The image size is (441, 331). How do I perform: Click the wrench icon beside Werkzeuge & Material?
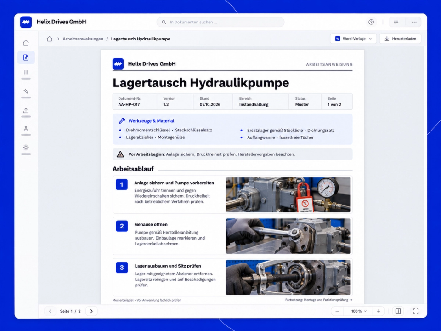(x=122, y=121)
